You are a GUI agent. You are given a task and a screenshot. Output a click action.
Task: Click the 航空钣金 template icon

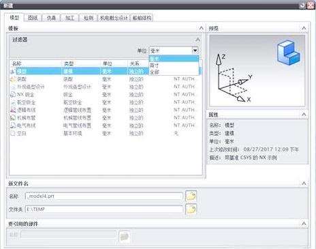13,102
